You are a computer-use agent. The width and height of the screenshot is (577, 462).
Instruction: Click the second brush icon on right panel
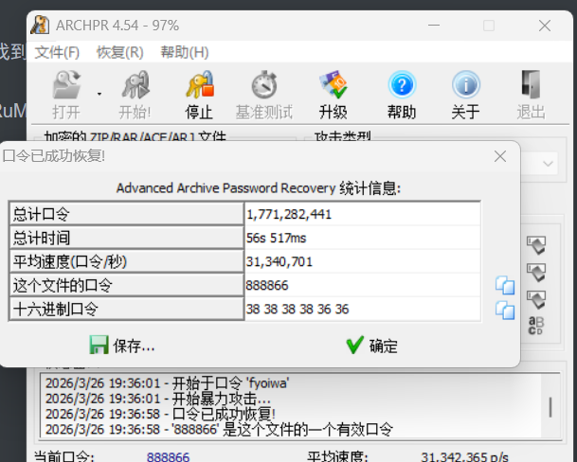pos(536,273)
